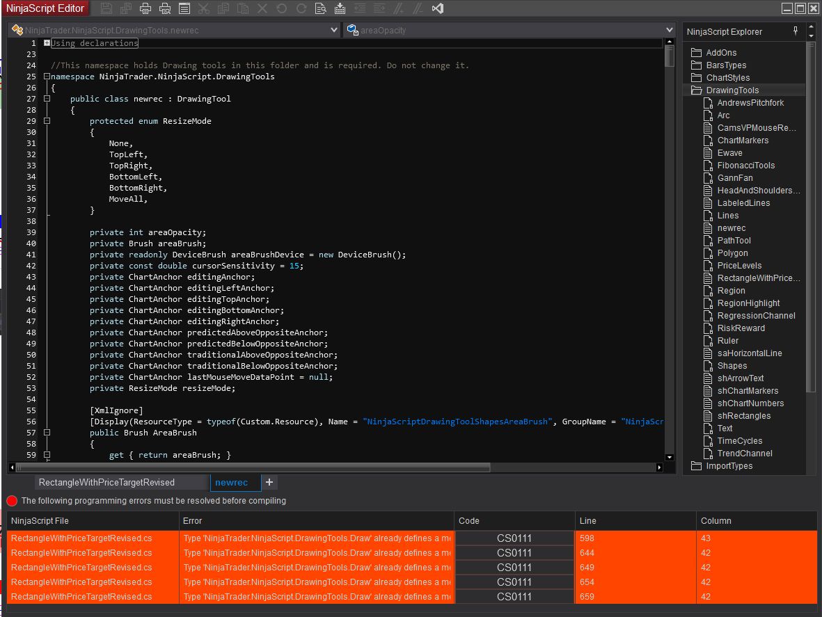Collapse the newrec class on line 27
This screenshot has height=617, width=822.
[x=47, y=99]
